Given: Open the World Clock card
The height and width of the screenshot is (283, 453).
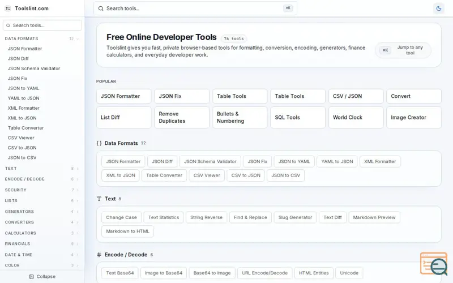Looking at the screenshot, I should (356, 118).
